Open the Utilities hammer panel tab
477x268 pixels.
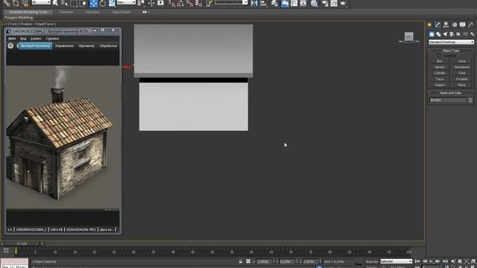(x=470, y=25)
